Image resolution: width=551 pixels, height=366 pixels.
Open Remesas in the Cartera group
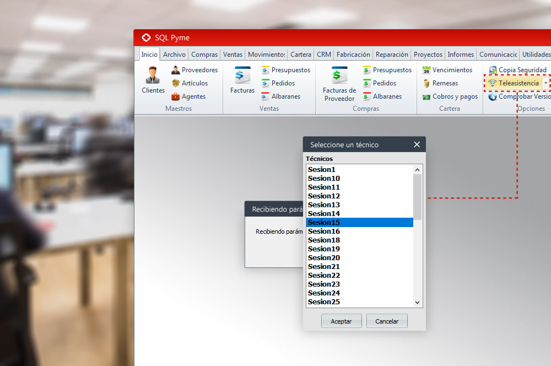coord(426,83)
